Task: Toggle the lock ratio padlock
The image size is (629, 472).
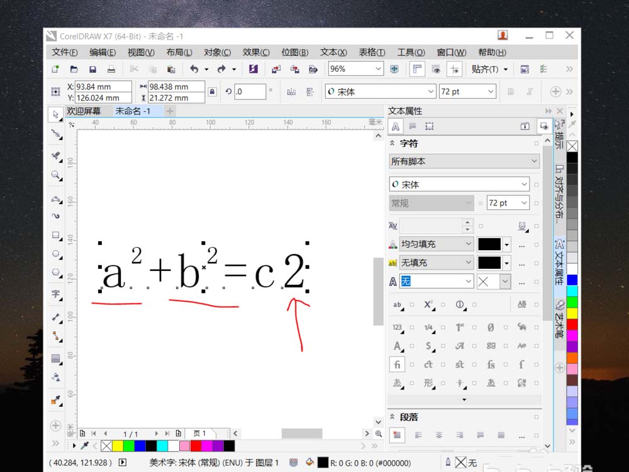Action: point(212,92)
